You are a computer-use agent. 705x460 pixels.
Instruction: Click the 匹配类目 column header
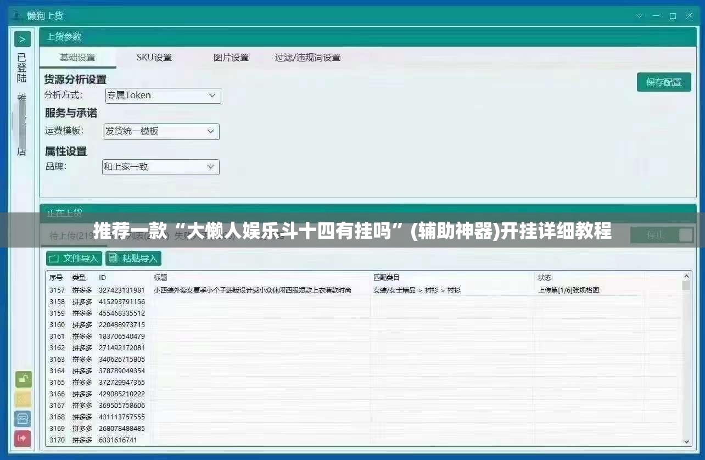point(387,278)
